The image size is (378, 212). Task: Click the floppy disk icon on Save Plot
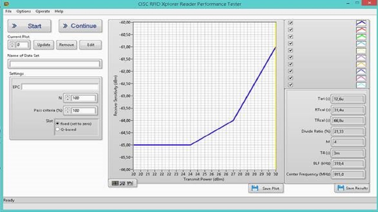click(x=255, y=188)
